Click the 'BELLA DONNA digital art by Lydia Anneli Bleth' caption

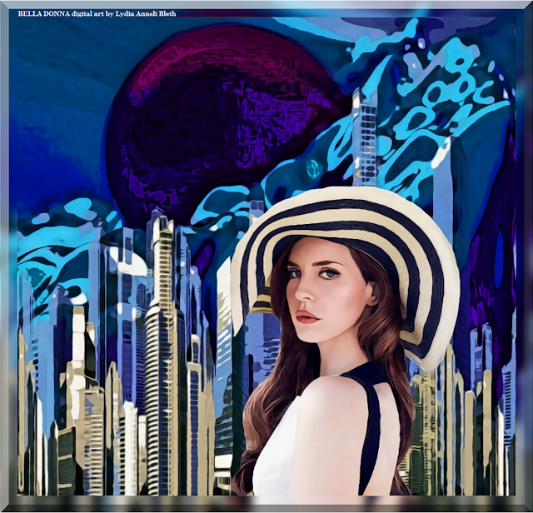point(97,14)
